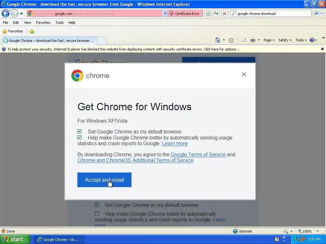Click the blue Help question mark icon
Image resolution: width=326 pixels, height=244 pixels.
click(x=312, y=40)
